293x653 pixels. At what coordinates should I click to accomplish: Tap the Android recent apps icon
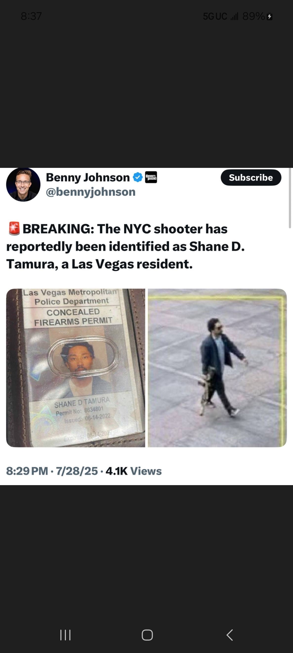pyautogui.click(x=65, y=635)
